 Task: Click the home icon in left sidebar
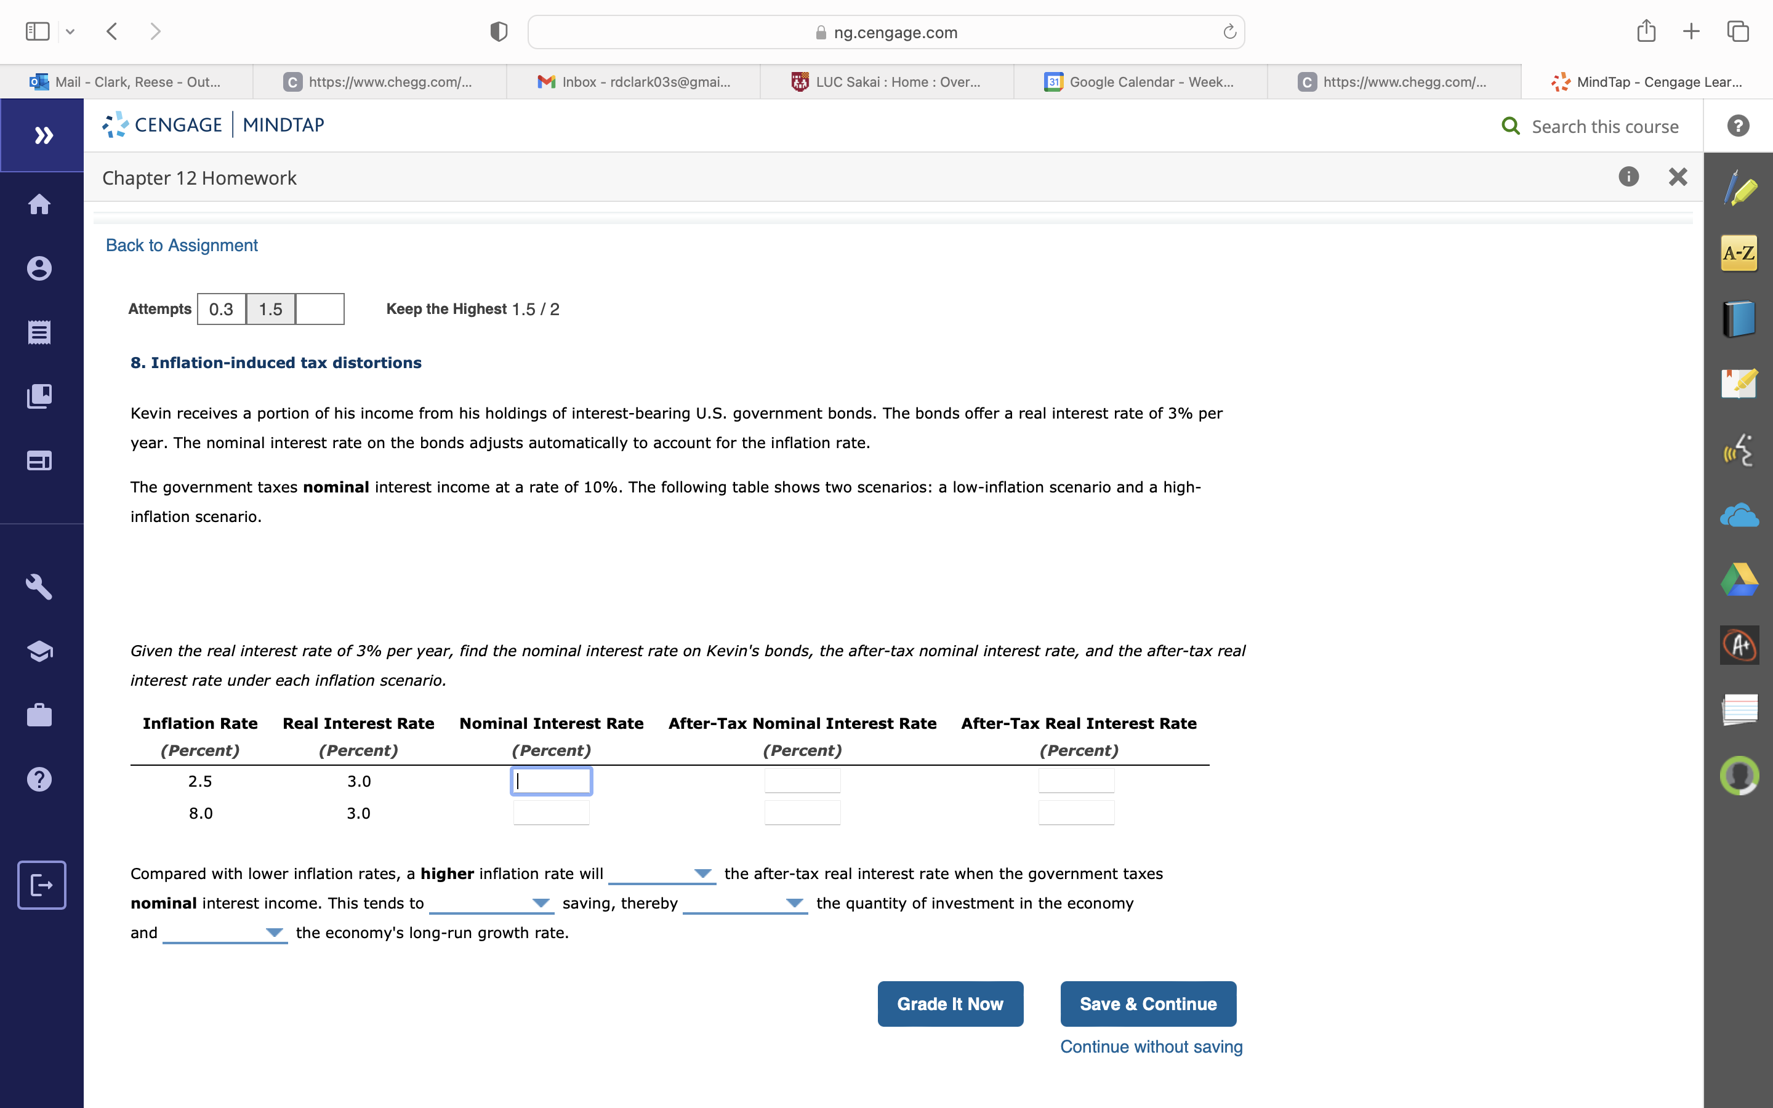click(39, 204)
